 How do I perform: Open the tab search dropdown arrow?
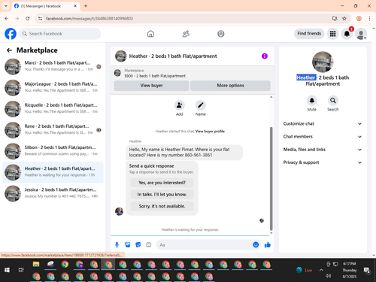(x=6, y=6)
